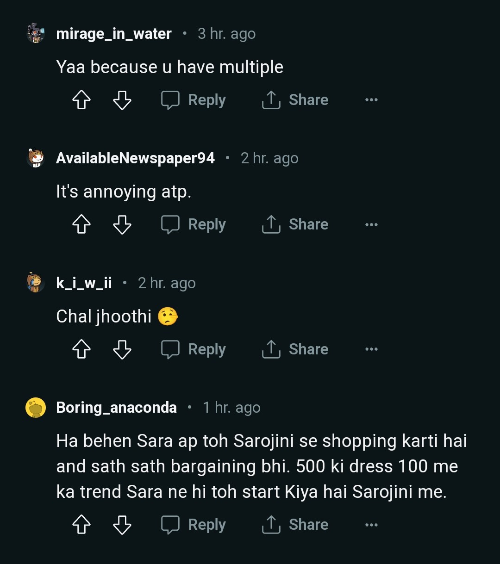The height and width of the screenshot is (564, 500).
Task: Downvote the "It's annoying atp." comment
Action: pos(122,225)
